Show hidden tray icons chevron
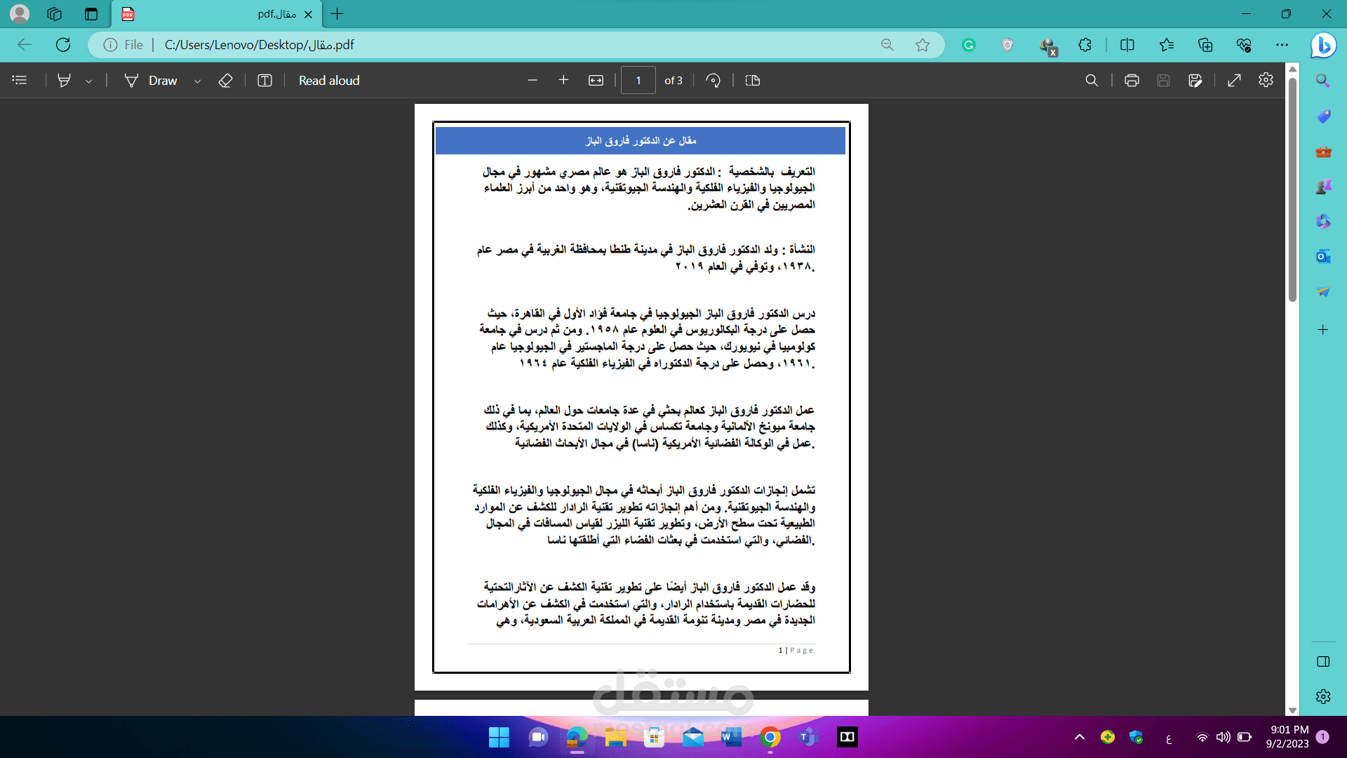The height and width of the screenshot is (758, 1347). click(1079, 737)
